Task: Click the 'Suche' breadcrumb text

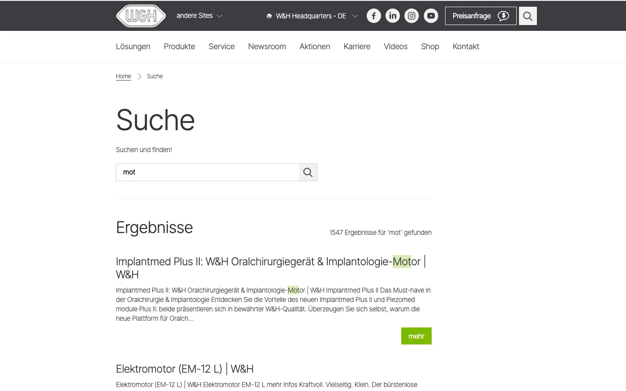Action: coord(154,76)
